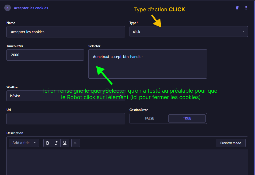
Task: Click the caret arrow in Type field
Action: pyautogui.click(x=243, y=31)
